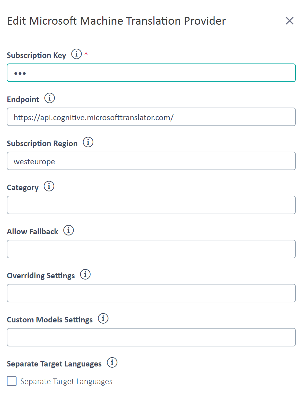The width and height of the screenshot is (301, 409).
Task: Open the Custom Models Settings info icon
Action: [103, 318]
